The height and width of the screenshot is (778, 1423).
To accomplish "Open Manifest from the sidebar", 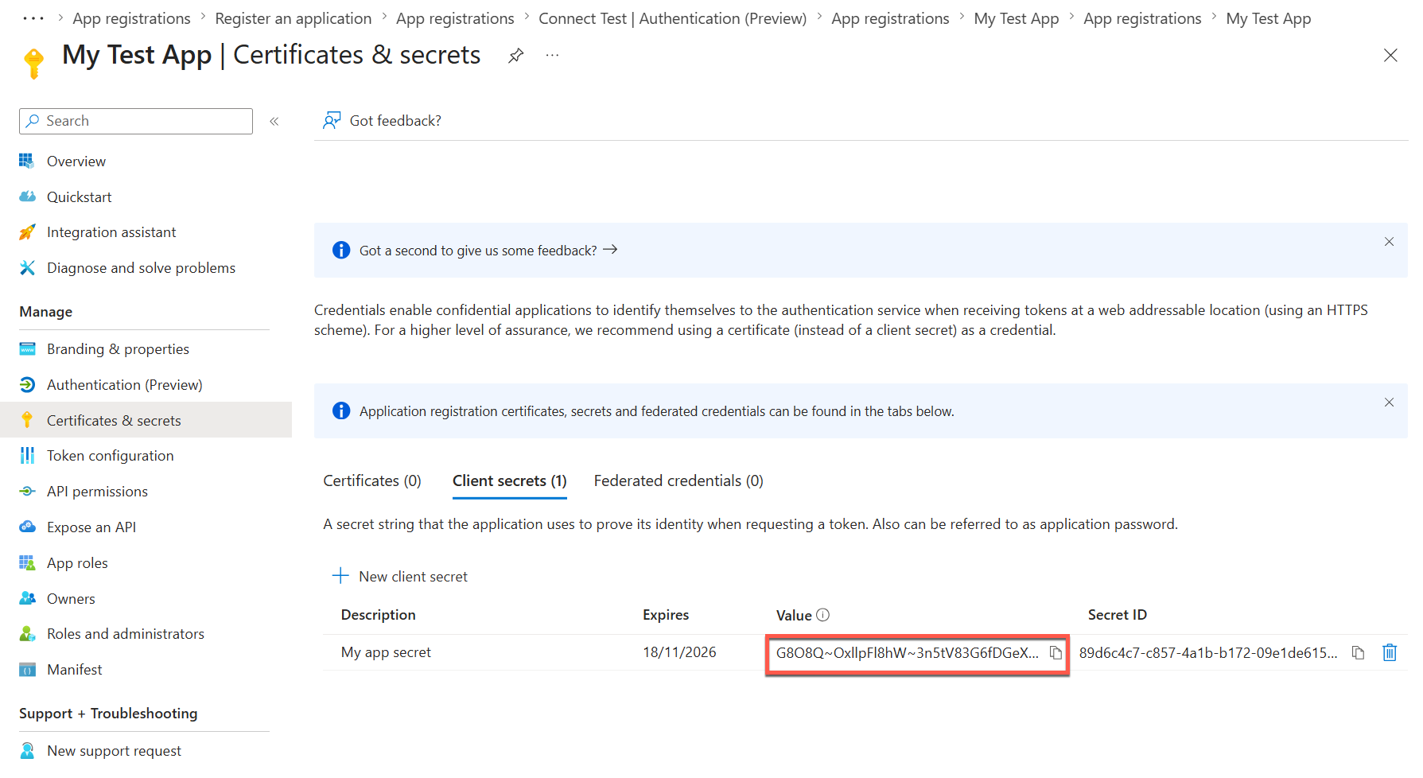I will click(75, 670).
